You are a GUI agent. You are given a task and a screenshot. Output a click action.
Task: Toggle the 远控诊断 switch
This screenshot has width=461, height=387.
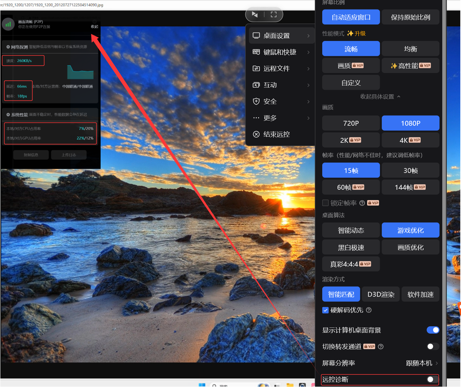432,379
